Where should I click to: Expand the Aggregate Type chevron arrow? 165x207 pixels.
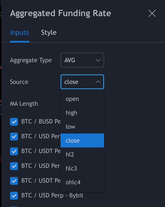98,60
